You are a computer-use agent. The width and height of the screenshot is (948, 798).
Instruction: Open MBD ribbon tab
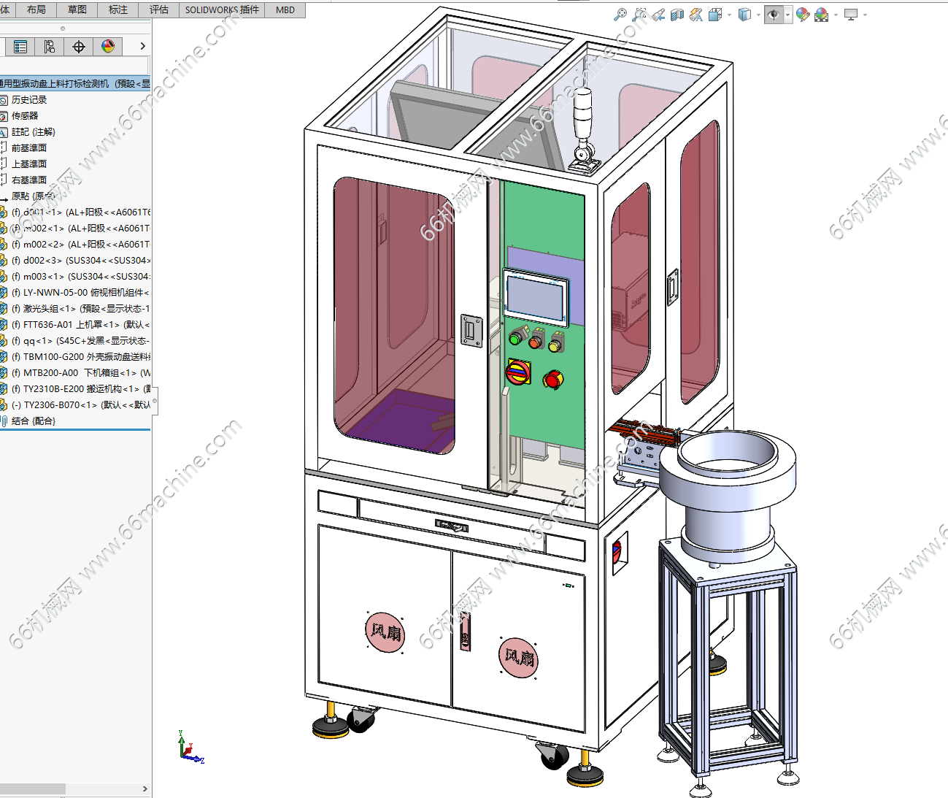[x=285, y=9]
